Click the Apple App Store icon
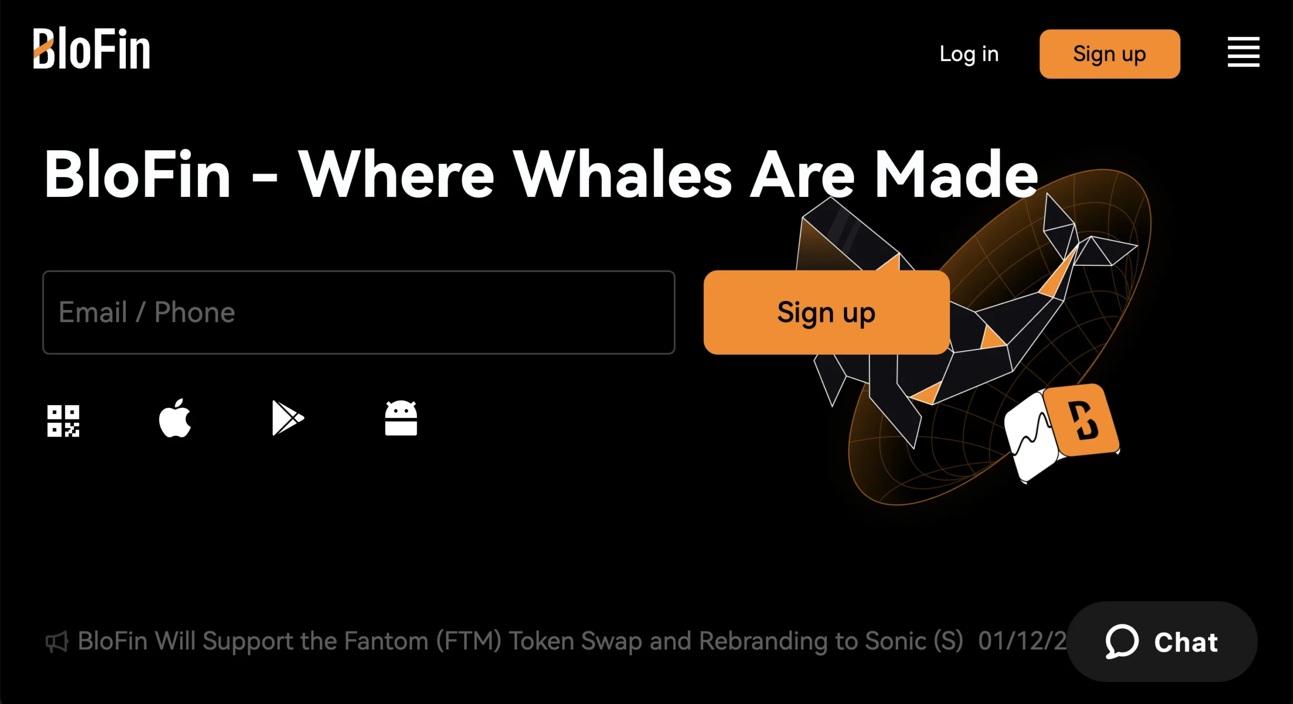 coord(175,418)
